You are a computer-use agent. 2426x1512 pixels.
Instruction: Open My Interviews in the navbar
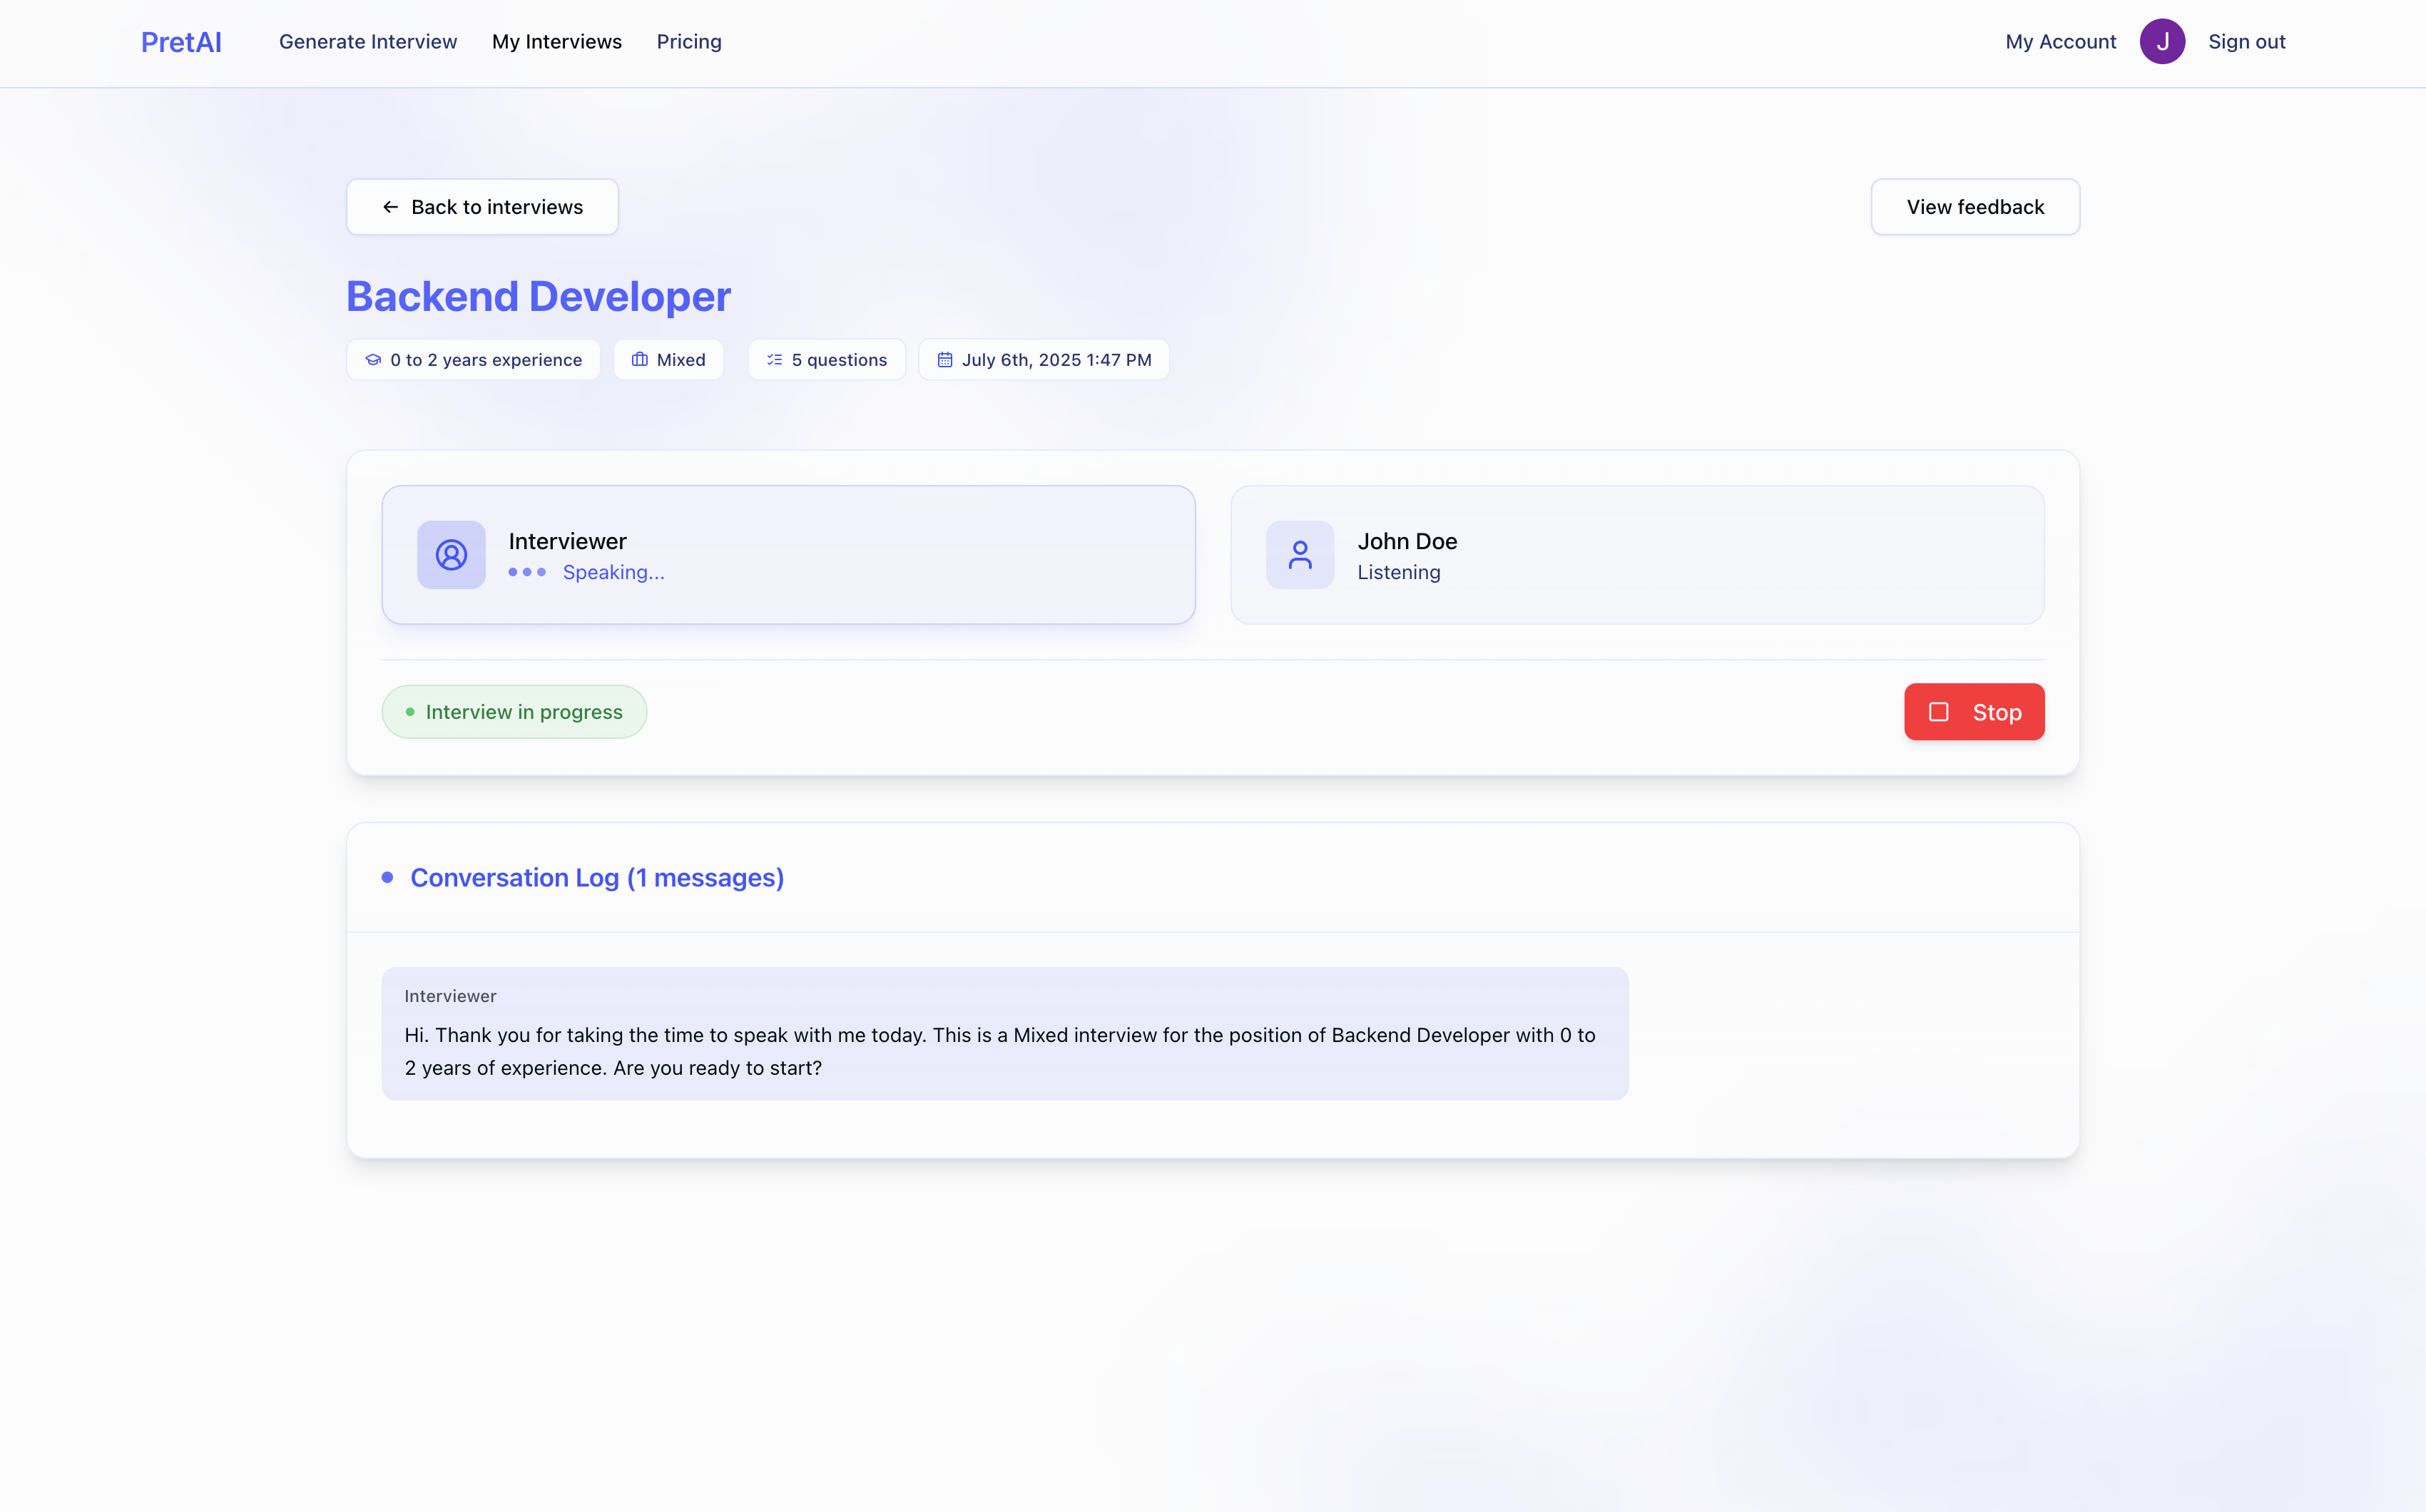(x=557, y=42)
